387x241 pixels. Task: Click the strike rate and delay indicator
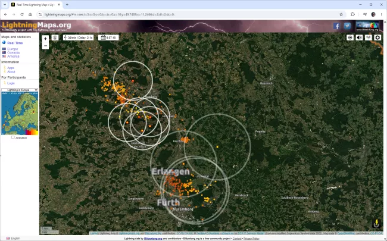point(78,37)
